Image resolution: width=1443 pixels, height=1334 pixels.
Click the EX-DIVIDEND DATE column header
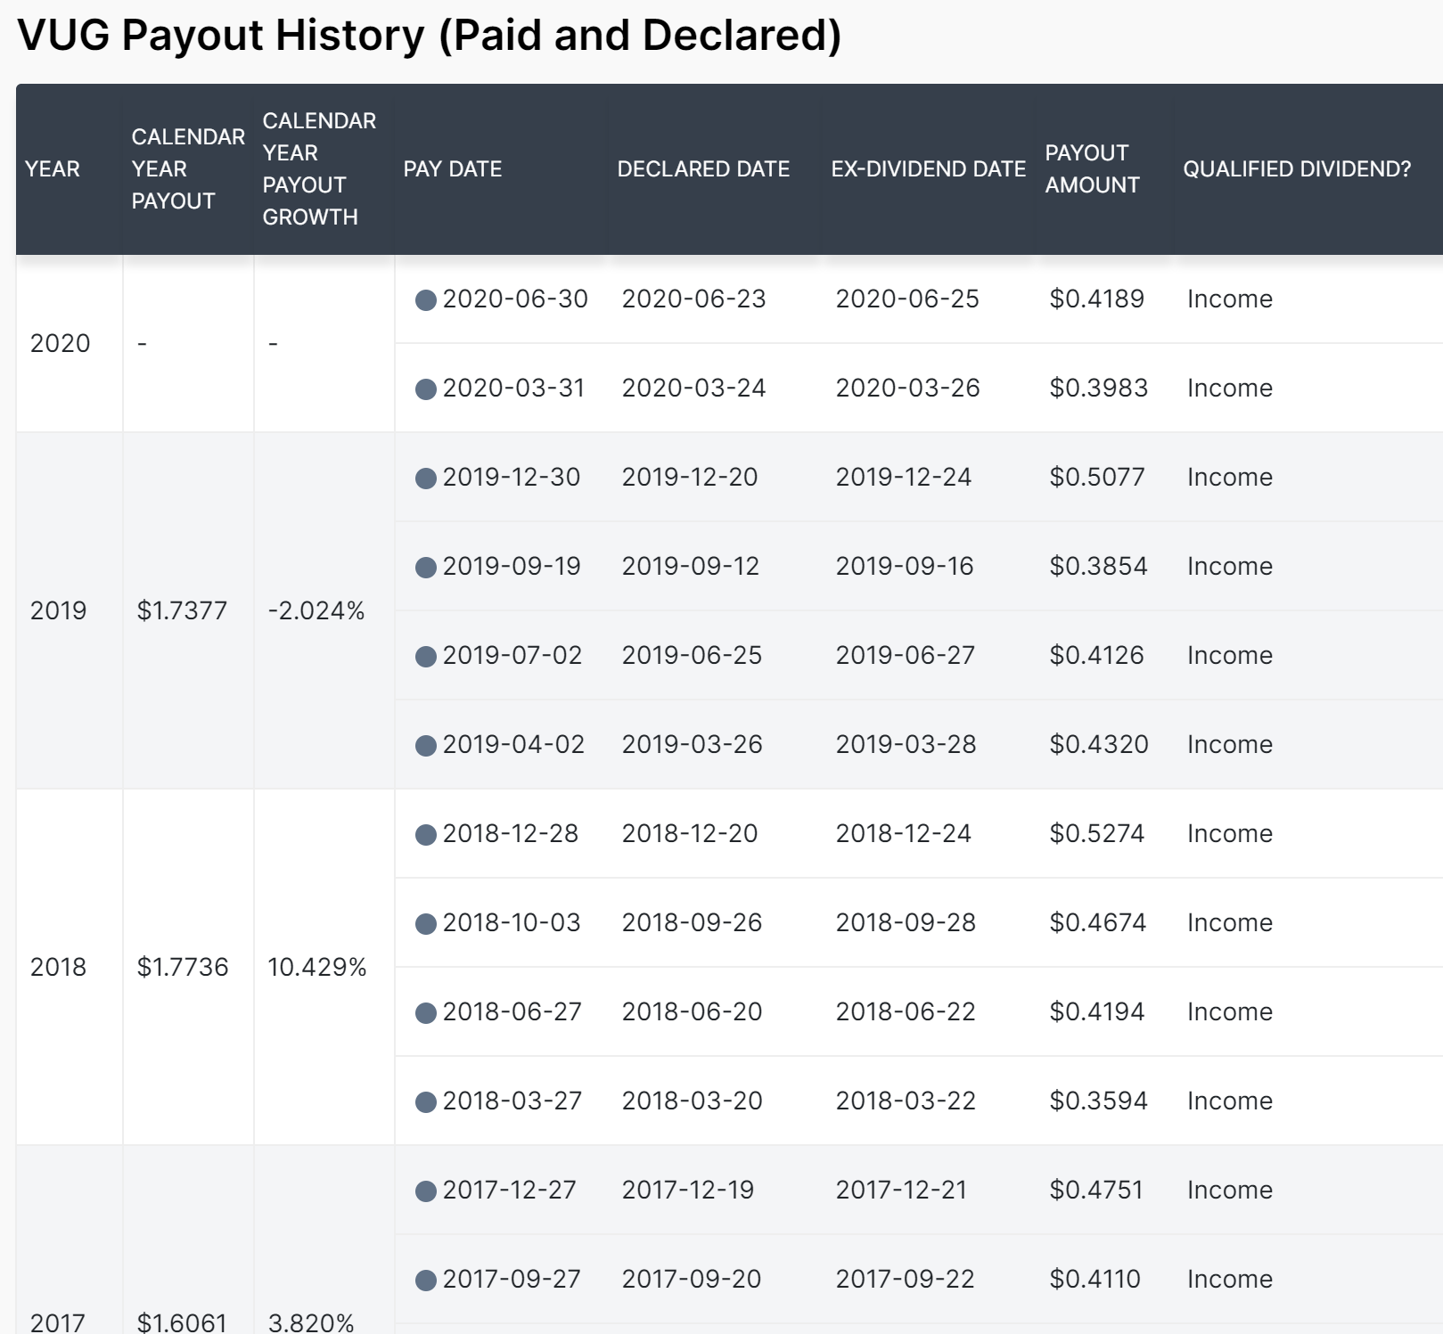(x=928, y=168)
